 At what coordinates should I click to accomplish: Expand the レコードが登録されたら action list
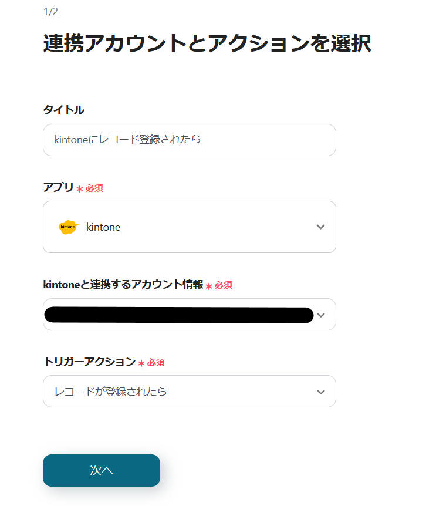[x=188, y=391]
